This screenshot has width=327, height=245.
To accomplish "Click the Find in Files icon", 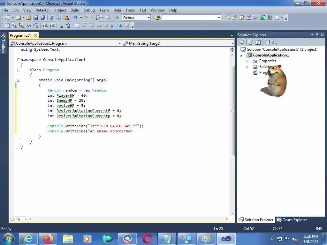I will click(x=157, y=18).
